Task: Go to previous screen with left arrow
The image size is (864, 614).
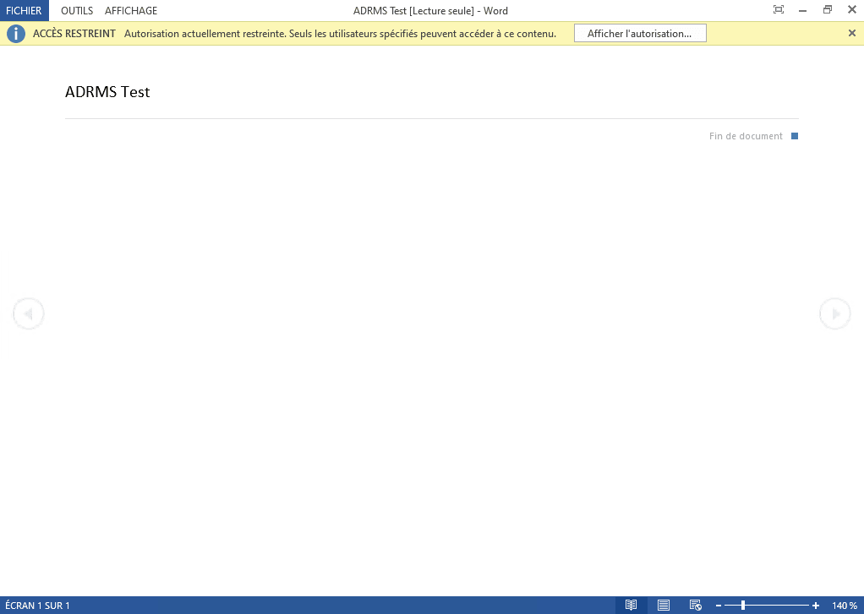Action: click(28, 314)
